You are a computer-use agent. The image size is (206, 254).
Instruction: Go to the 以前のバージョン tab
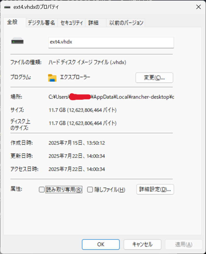click(x=126, y=23)
